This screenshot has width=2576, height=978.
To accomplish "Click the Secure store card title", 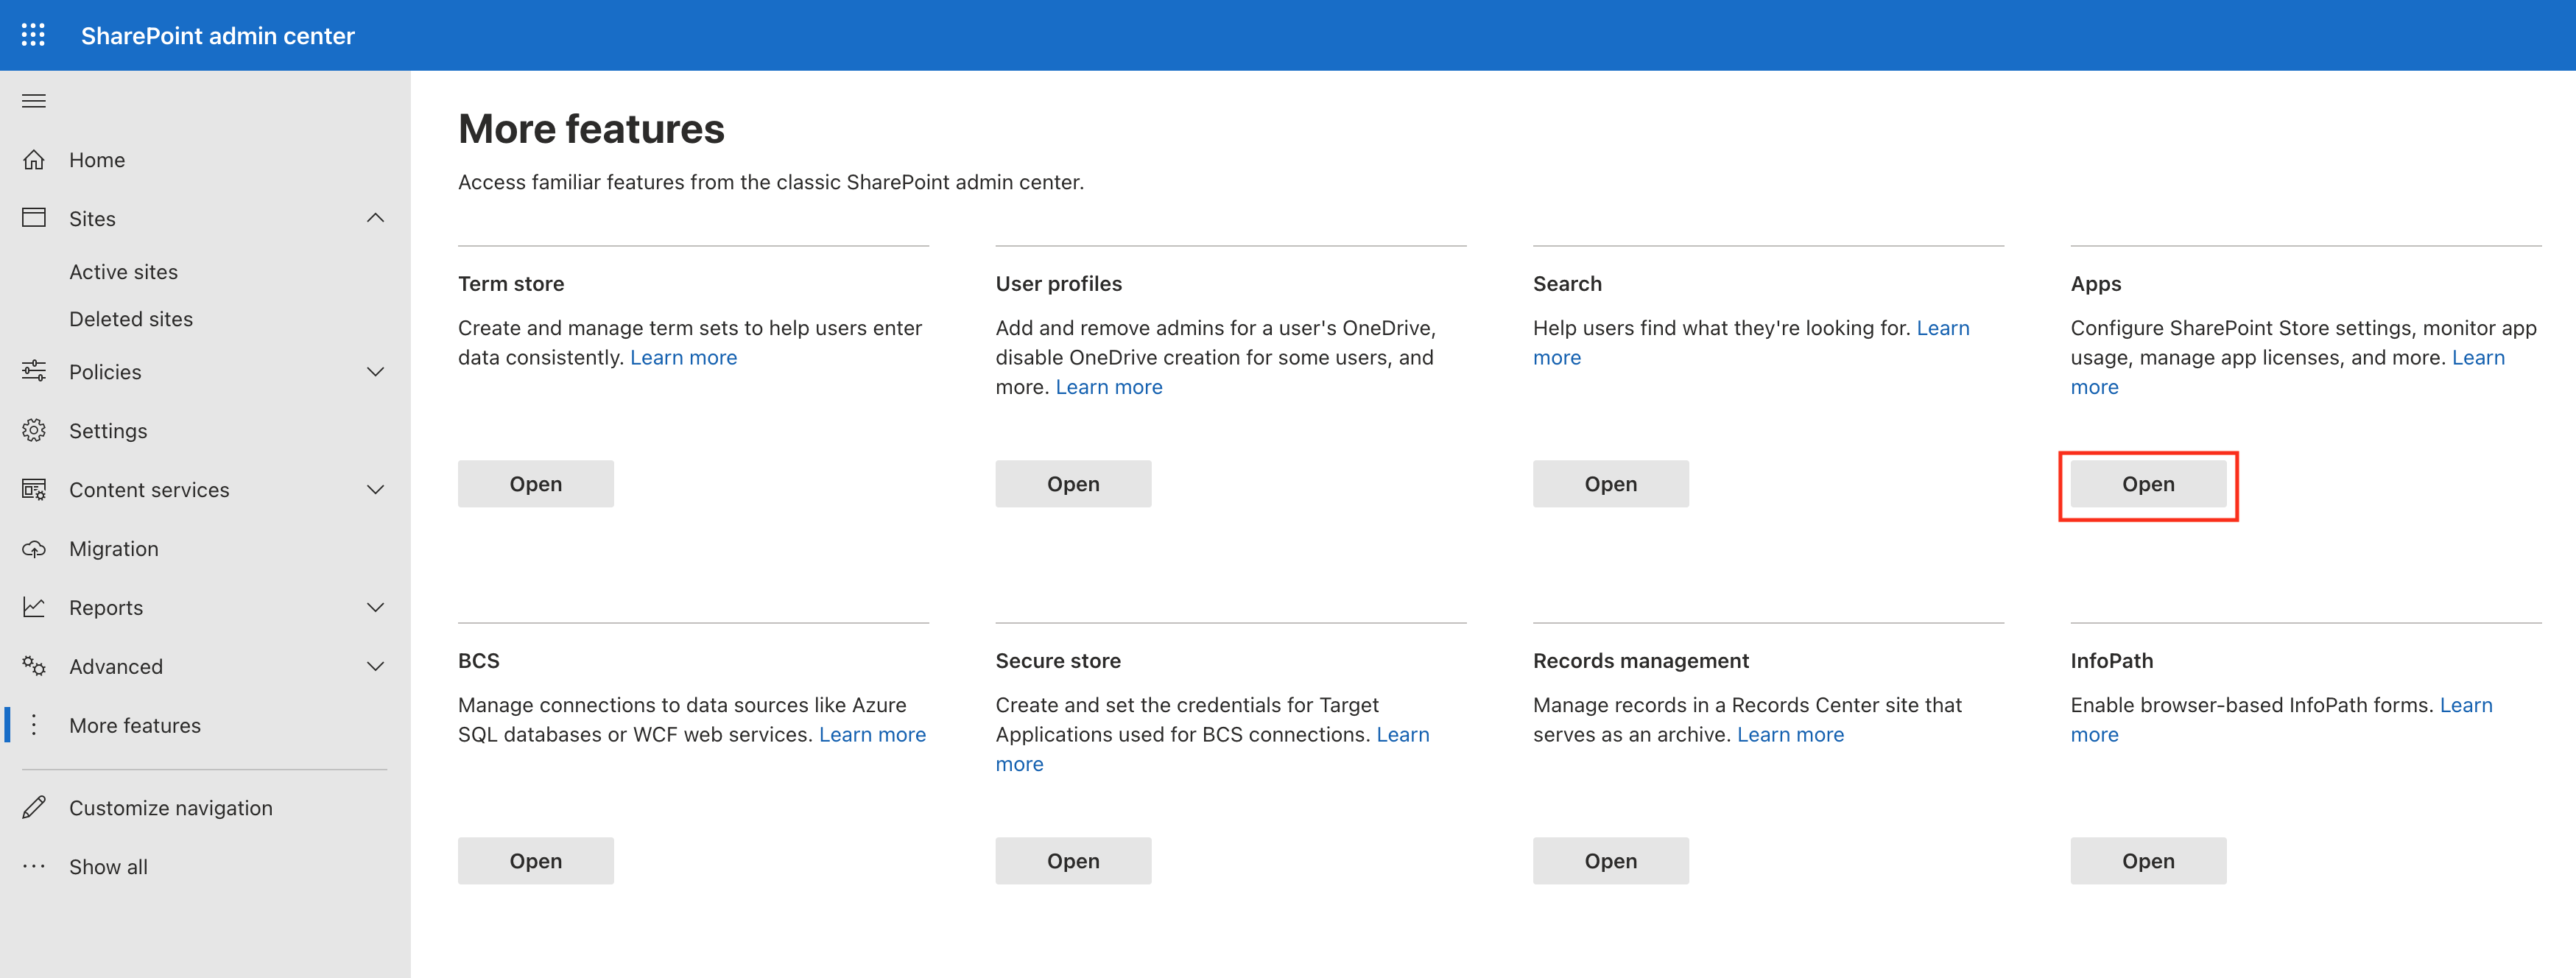I will [x=1058, y=661].
